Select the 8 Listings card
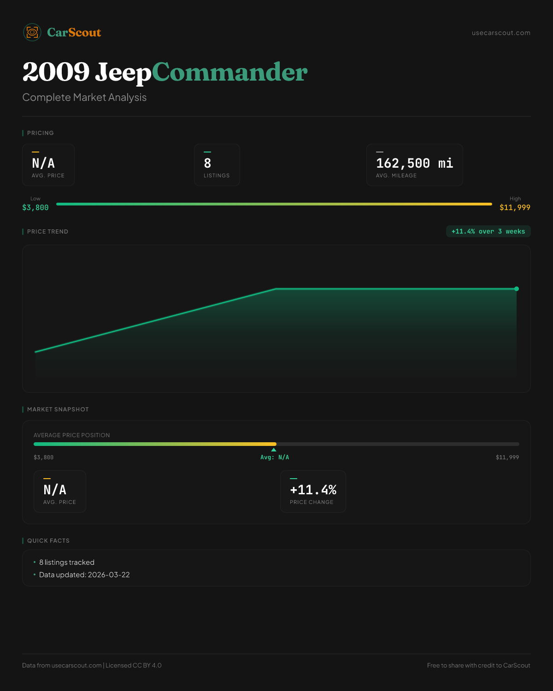 point(217,165)
